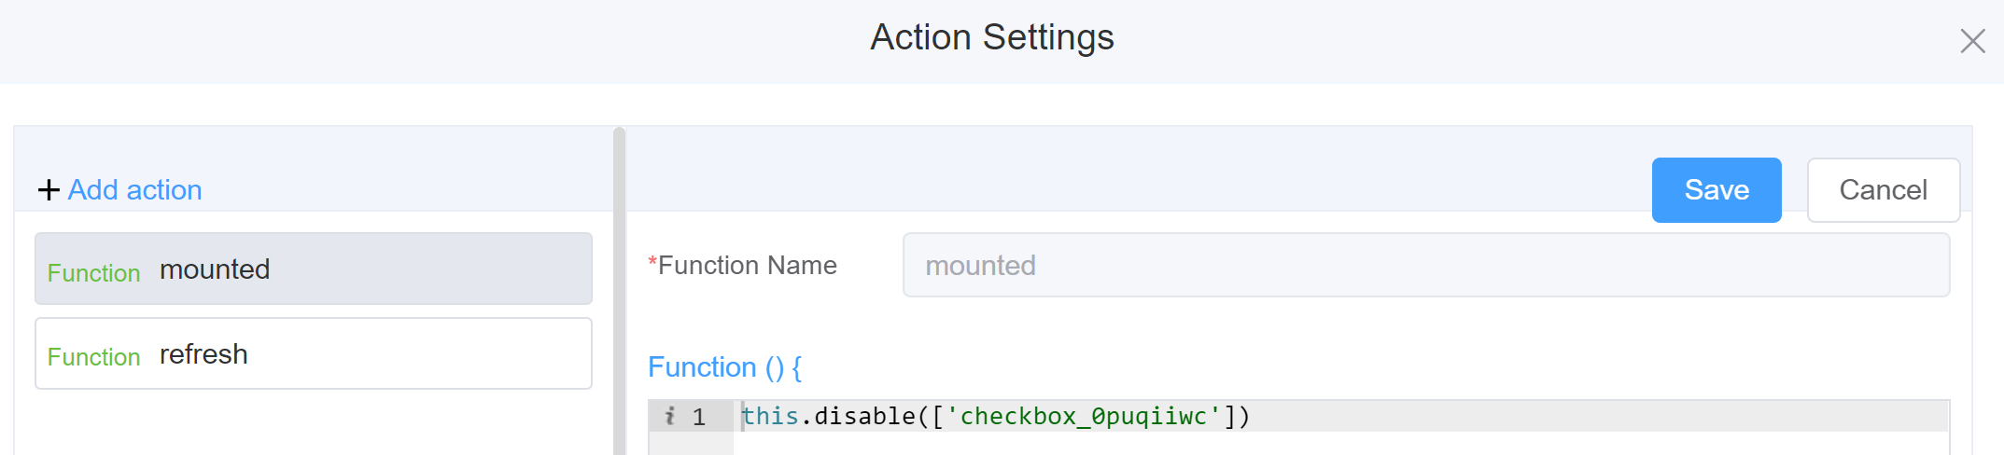
Task: Click the plus icon beside Add action
Action: (49, 190)
